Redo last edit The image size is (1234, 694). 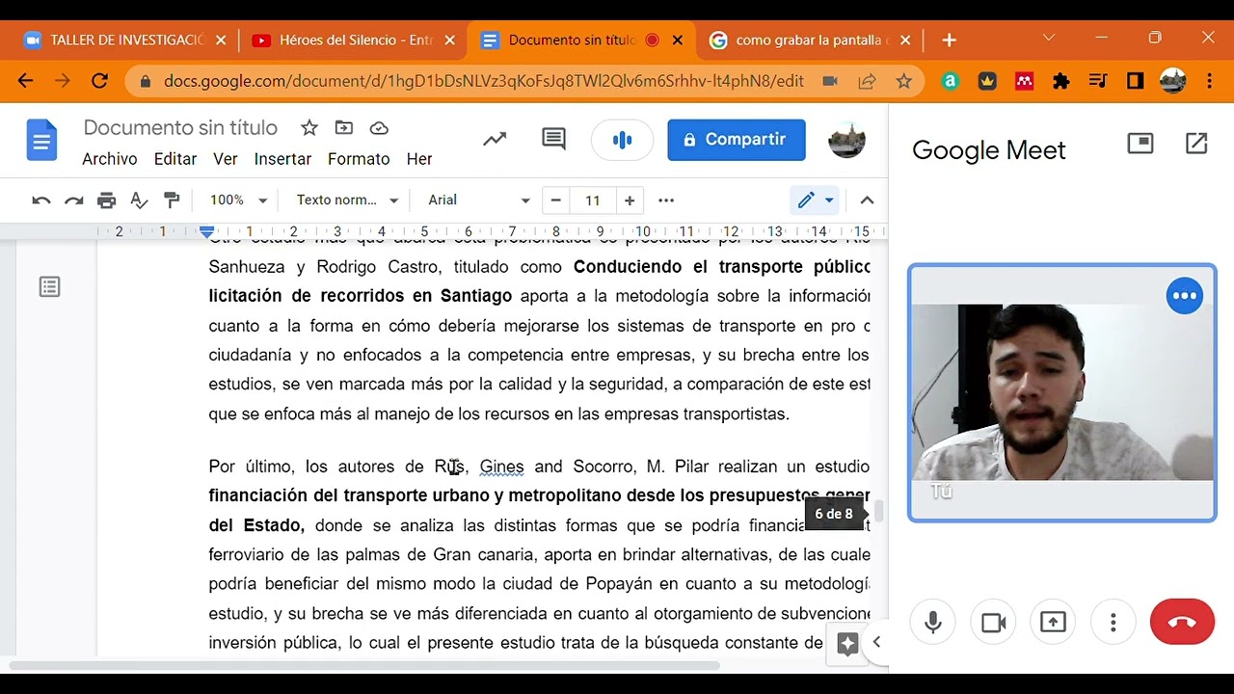pyautogui.click(x=73, y=200)
